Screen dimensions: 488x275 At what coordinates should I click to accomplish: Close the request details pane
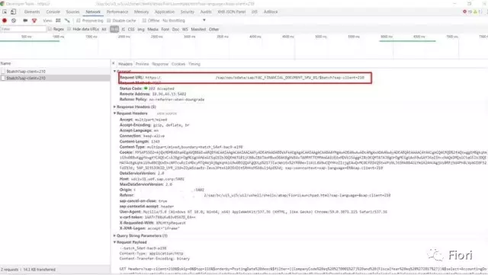(114, 63)
